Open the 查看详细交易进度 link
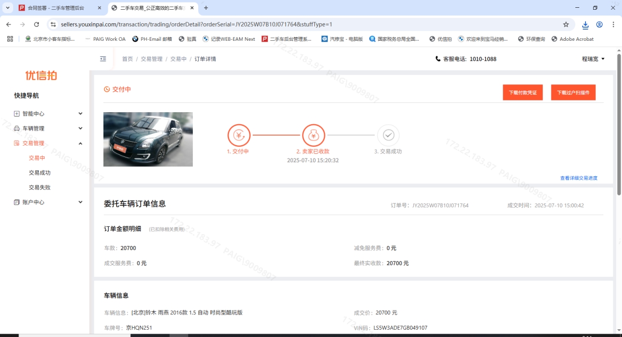This screenshot has width=622, height=337. pos(579,178)
